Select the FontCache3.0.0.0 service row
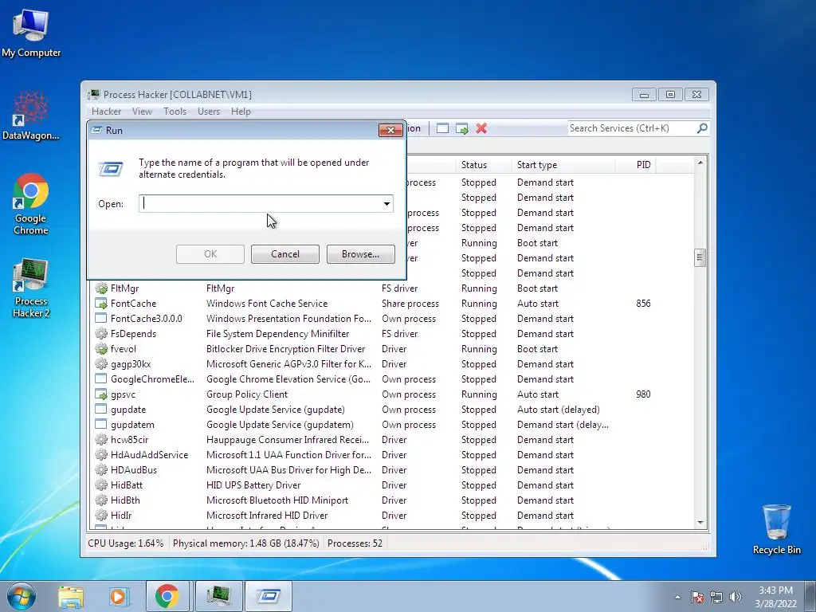The width and height of the screenshot is (816, 612). 392,319
